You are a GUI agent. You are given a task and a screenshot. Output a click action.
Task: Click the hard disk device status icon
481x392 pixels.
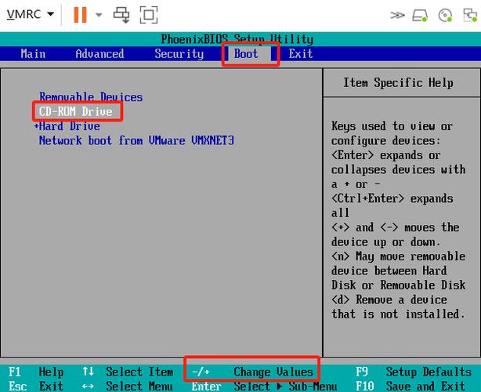[421, 14]
